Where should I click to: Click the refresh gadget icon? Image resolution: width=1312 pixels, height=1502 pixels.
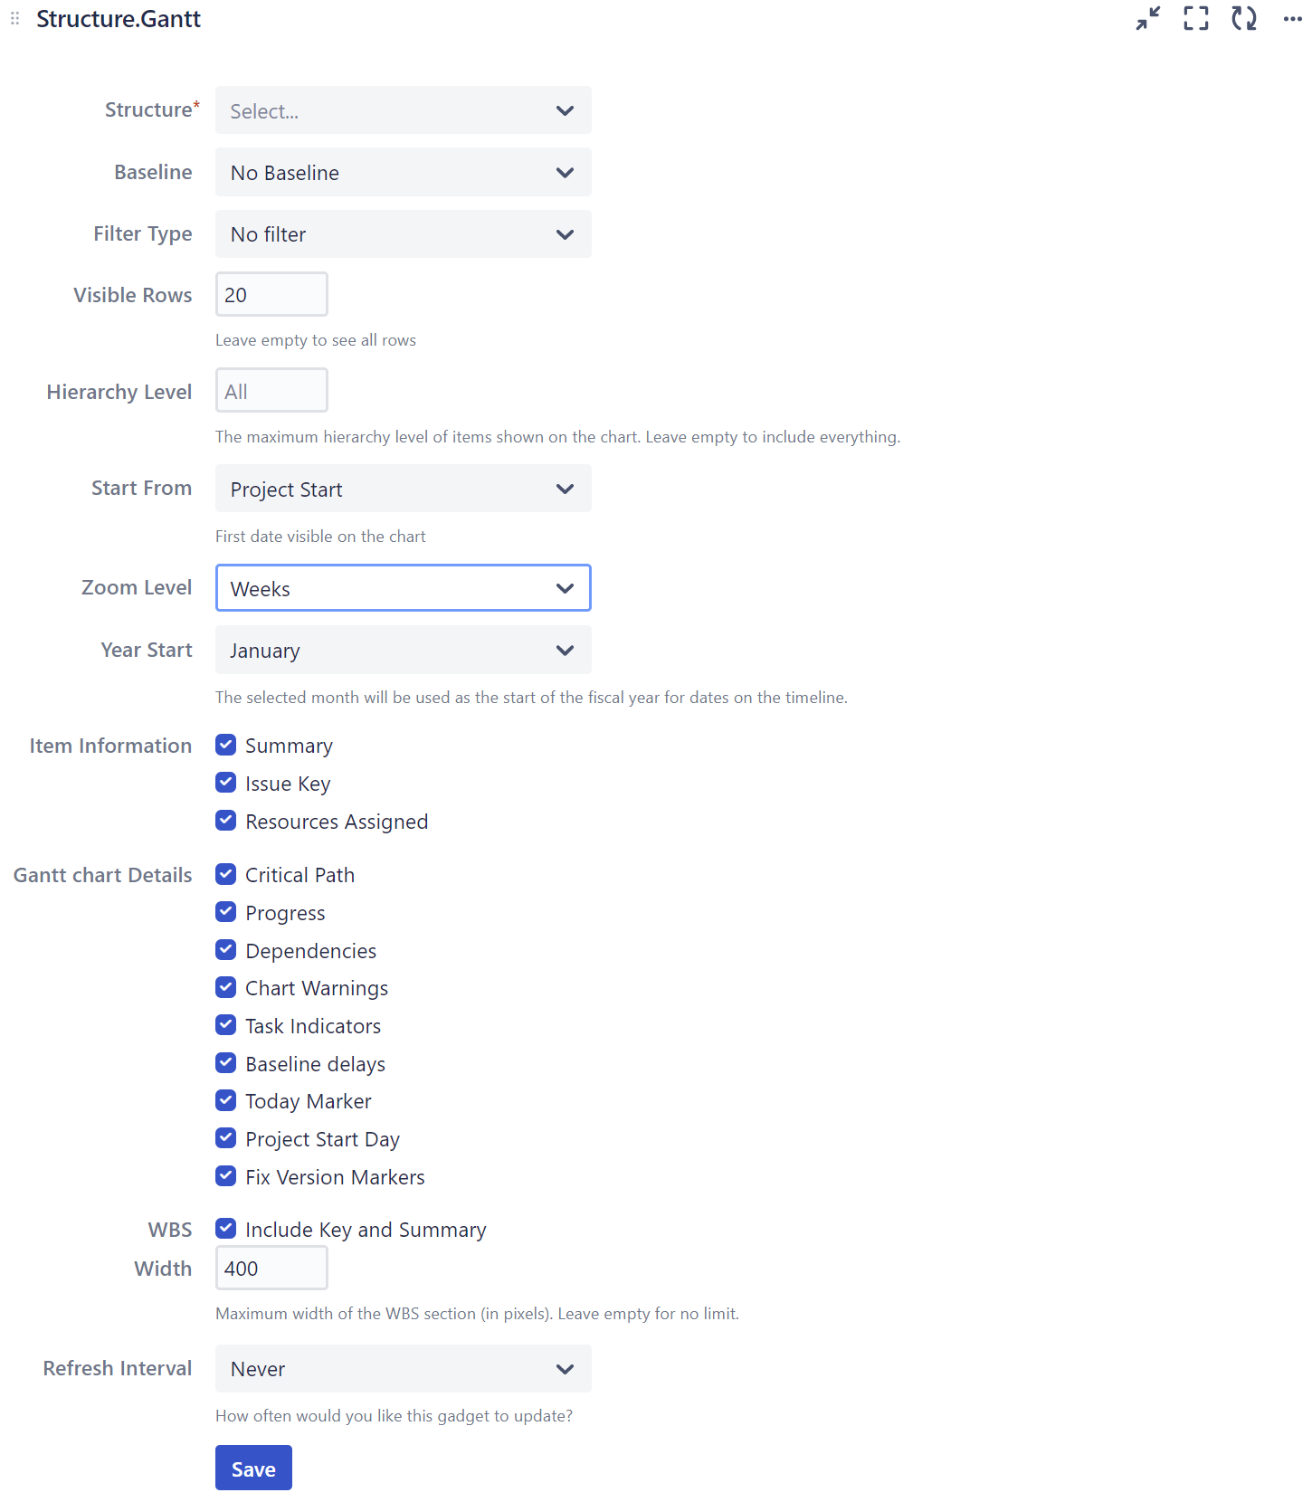pos(1244,18)
